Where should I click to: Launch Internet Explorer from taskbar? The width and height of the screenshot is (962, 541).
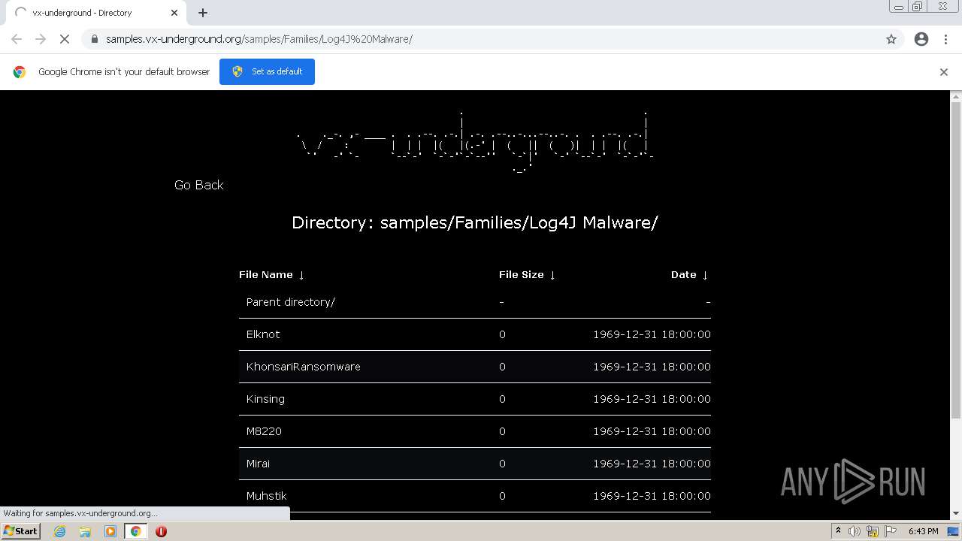[60, 531]
